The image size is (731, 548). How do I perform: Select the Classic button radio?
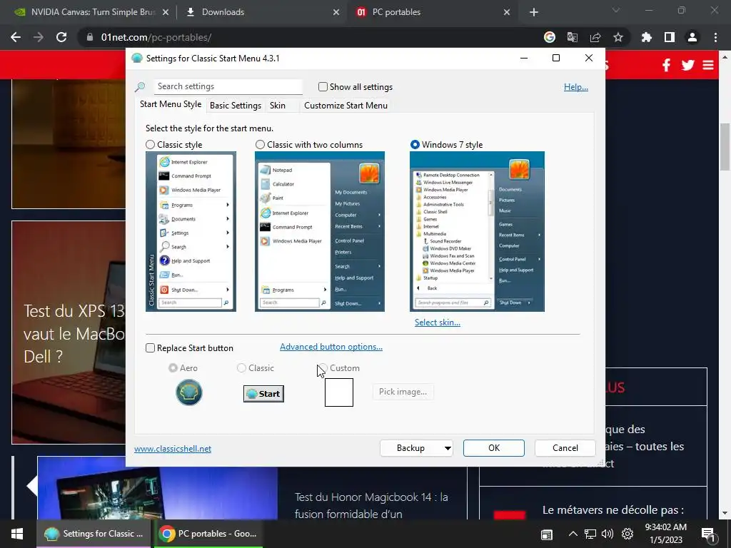(241, 368)
